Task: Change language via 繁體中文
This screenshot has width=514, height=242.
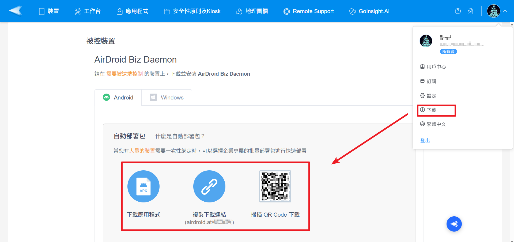Action: 433,124
